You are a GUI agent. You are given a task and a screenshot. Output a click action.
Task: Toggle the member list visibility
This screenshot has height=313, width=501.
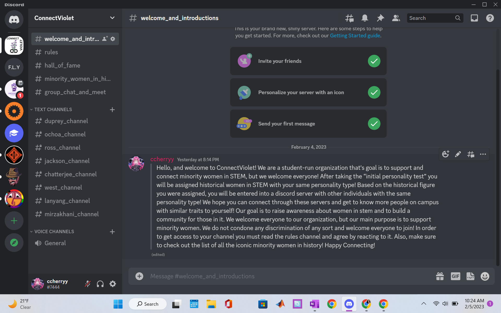(x=396, y=18)
